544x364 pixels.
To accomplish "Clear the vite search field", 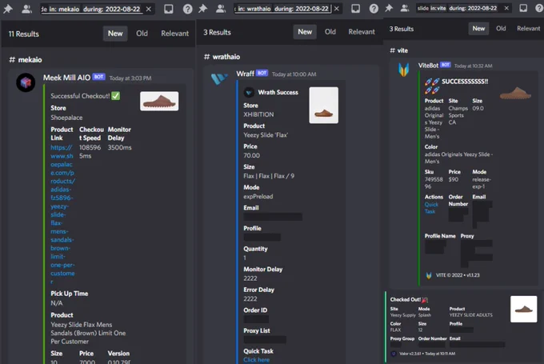I will (506, 8).
